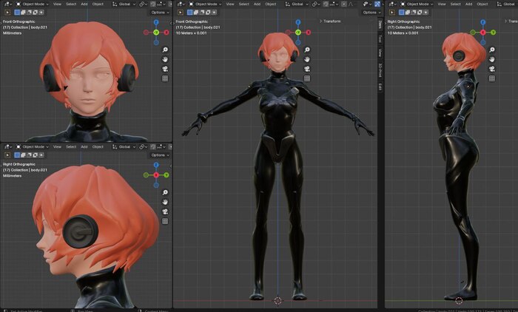Open Select menu in center viewport
This screenshot has height=312, width=518.
click(x=243, y=4)
